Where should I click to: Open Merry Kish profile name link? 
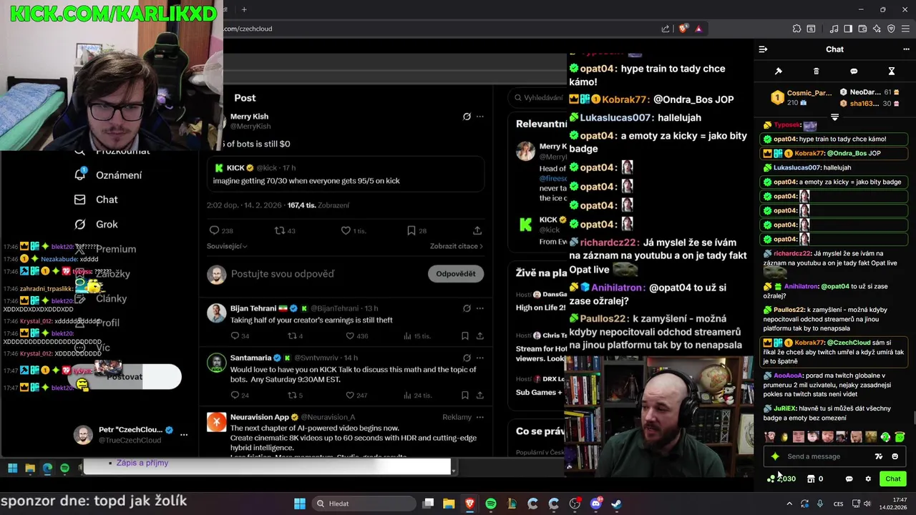point(249,117)
